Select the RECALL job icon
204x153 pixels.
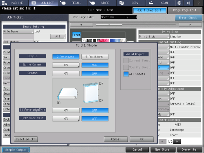click(63, 3)
